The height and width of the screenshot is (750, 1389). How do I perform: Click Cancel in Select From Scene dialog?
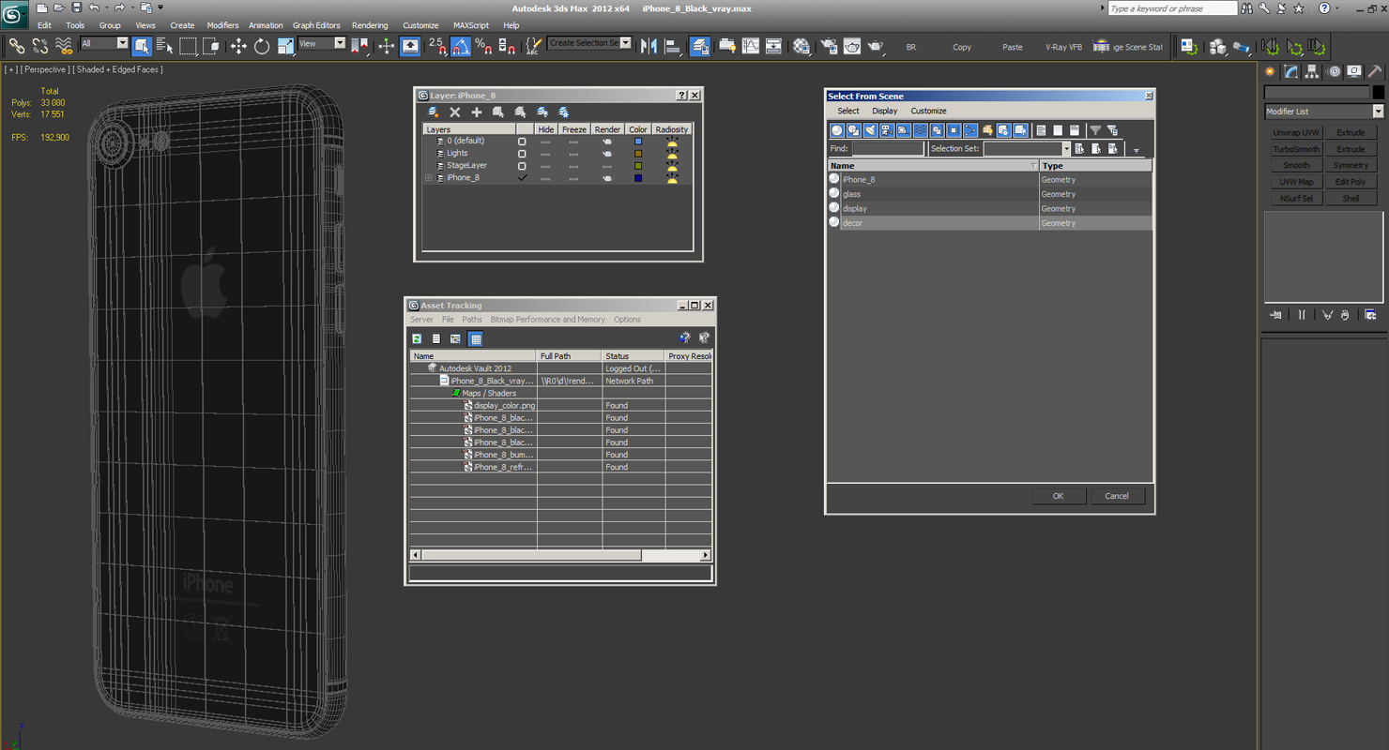tap(1117, 496)
